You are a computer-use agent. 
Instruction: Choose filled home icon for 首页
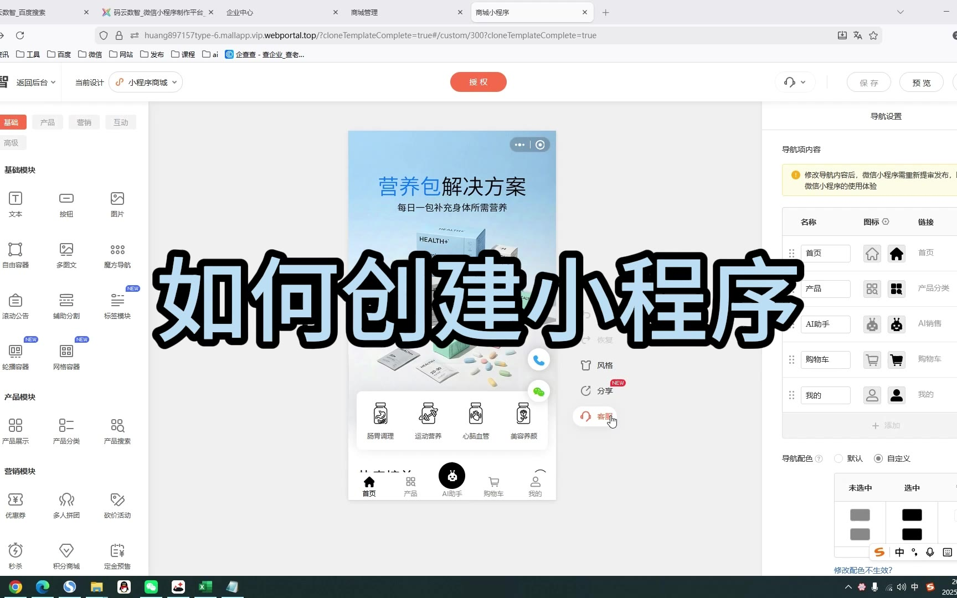897,254
